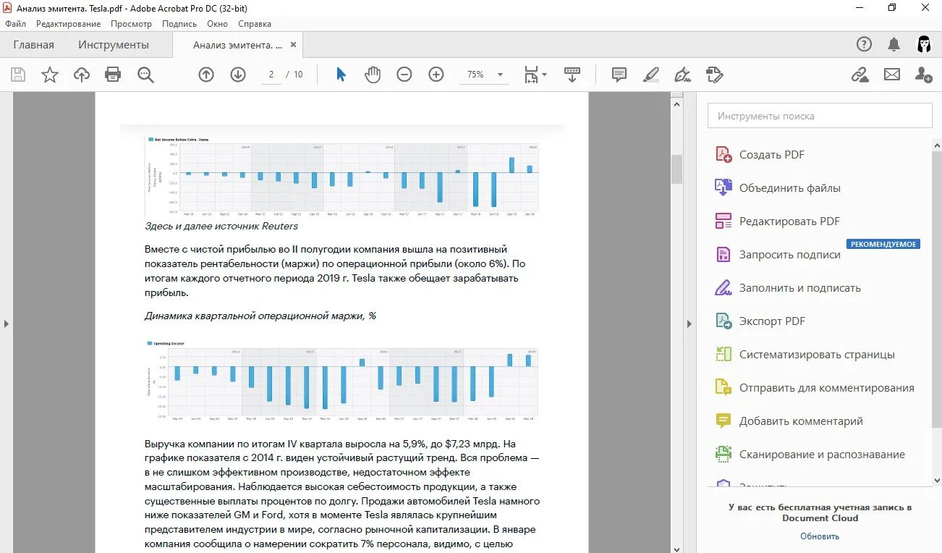Open help question mark icon
Image resolution: width=942 pixels, height=553 pixels.
point(864,45)
